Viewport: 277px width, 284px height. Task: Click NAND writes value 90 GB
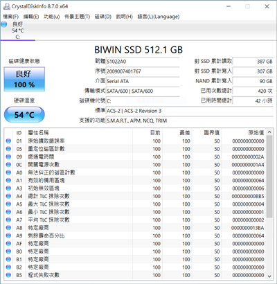point(253,81)
